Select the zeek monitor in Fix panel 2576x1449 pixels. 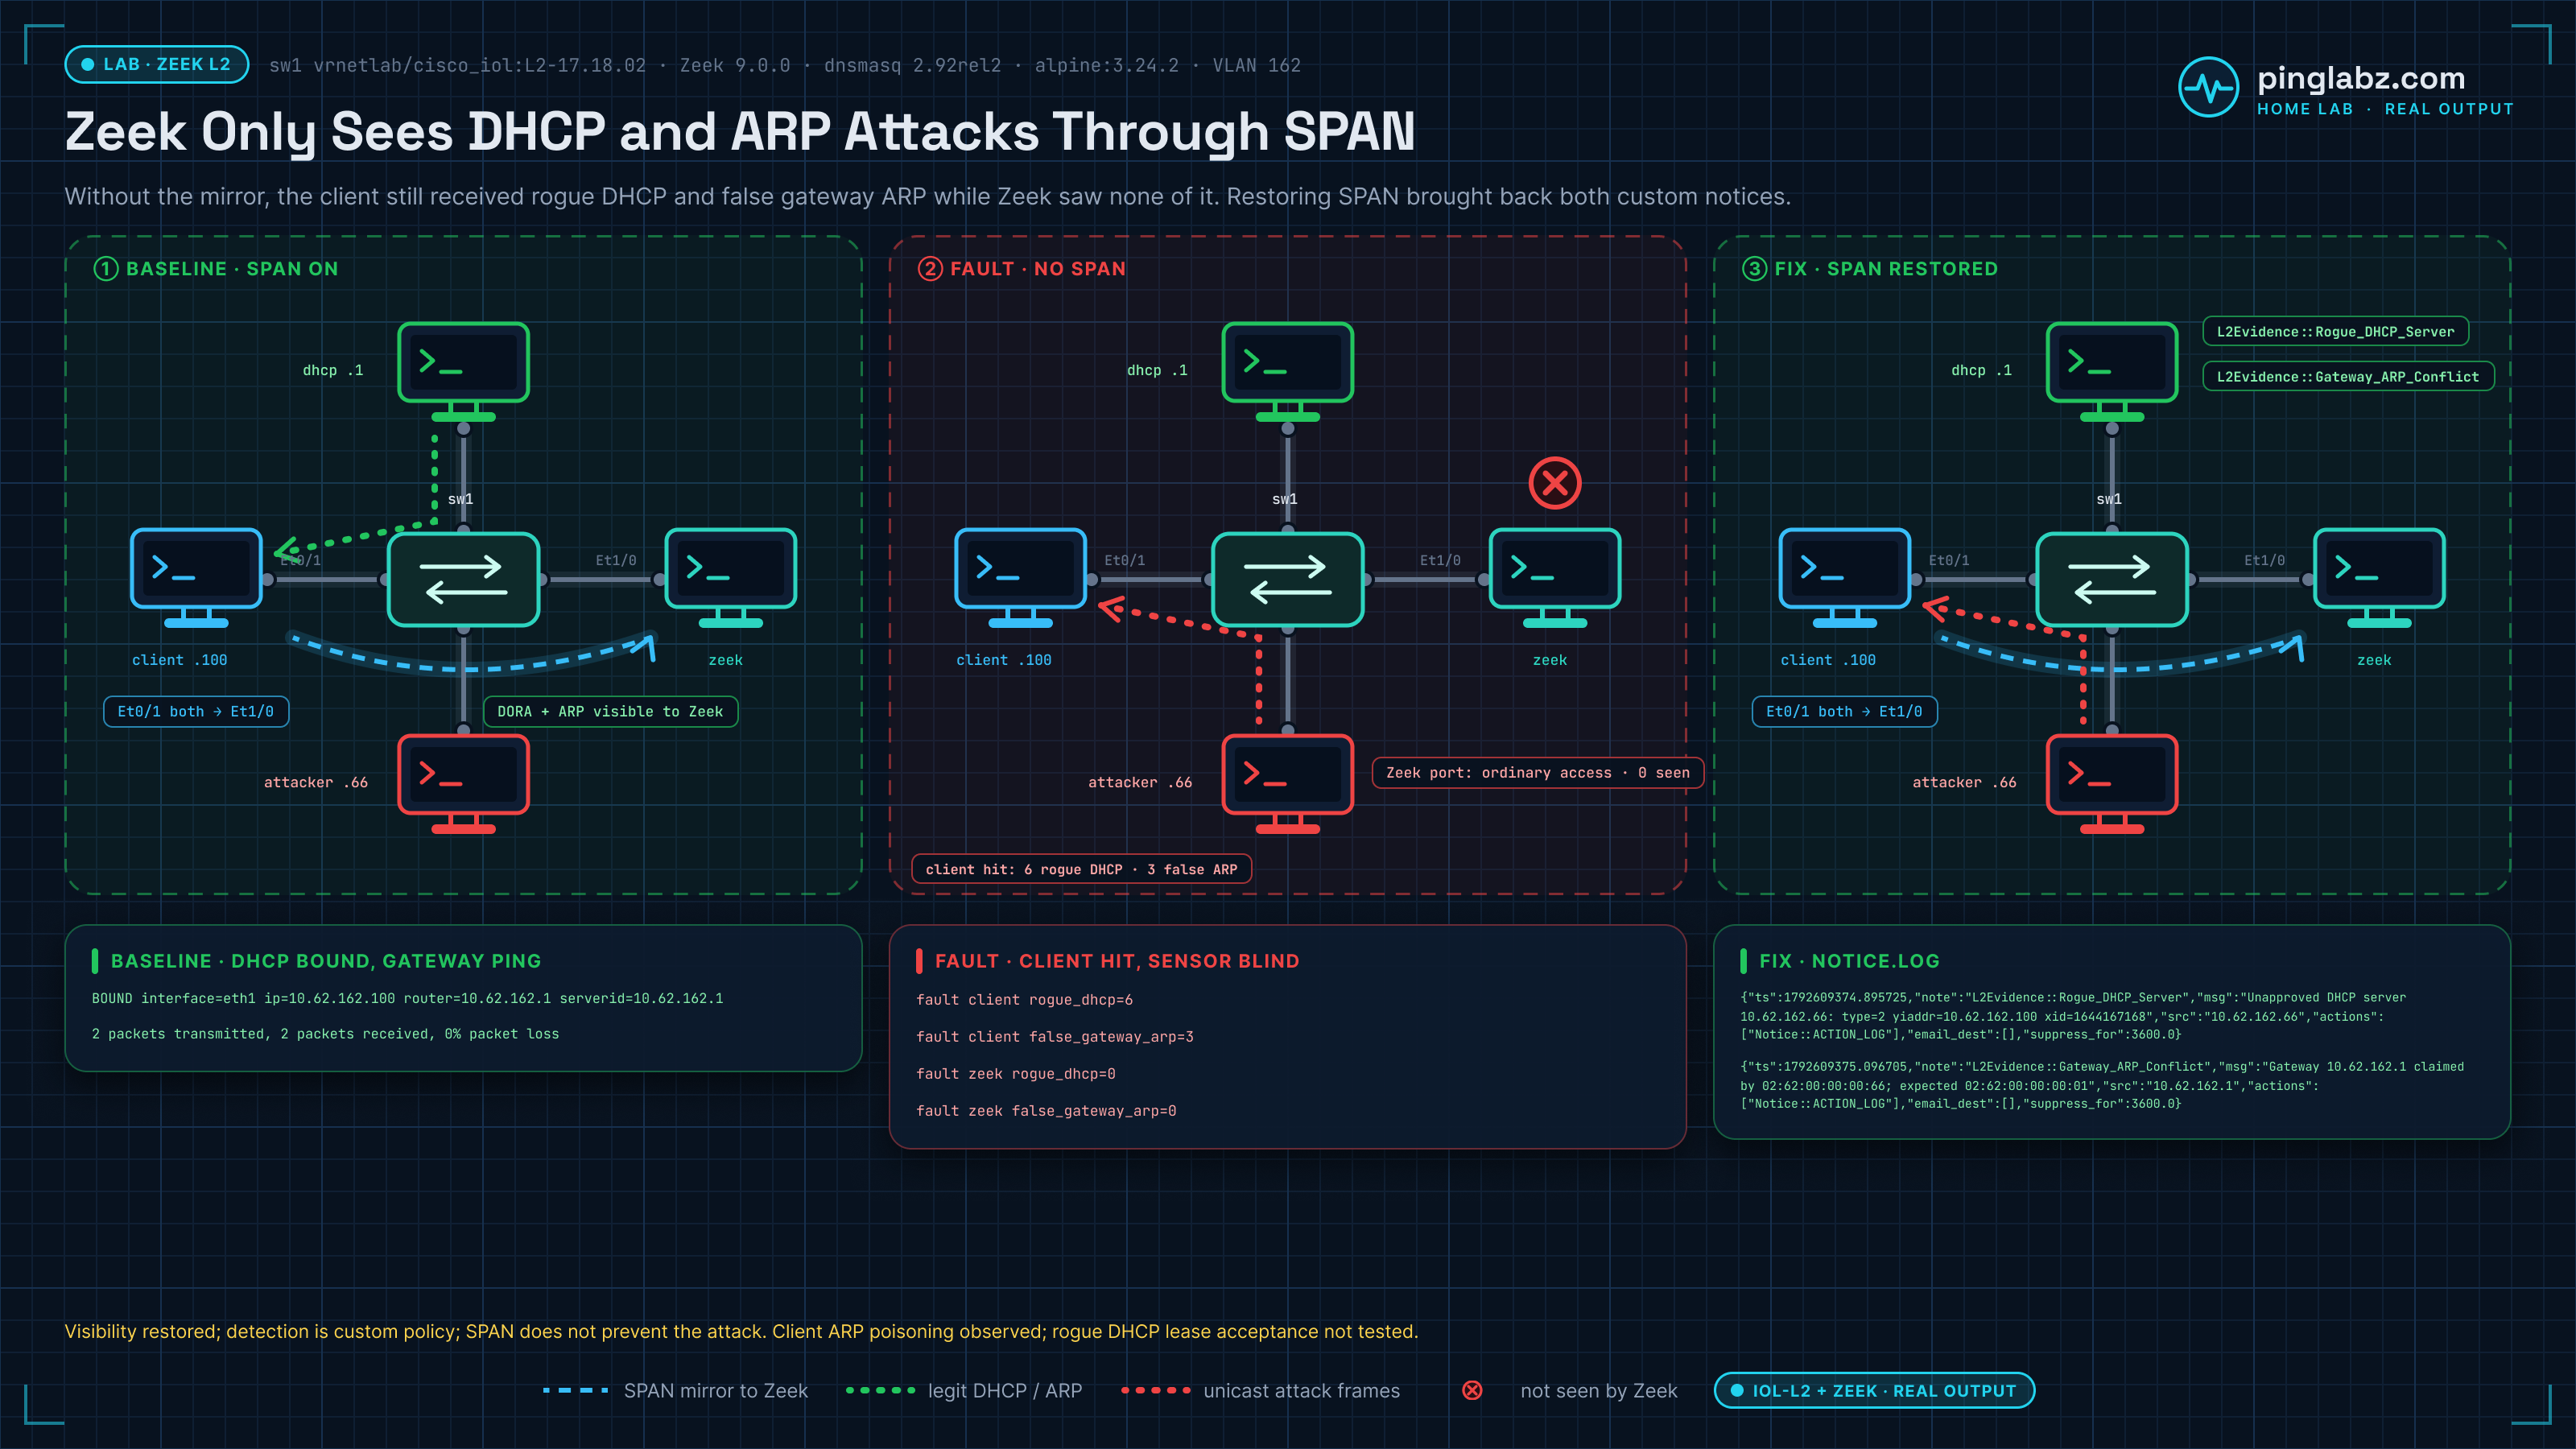click(2379, 577)
